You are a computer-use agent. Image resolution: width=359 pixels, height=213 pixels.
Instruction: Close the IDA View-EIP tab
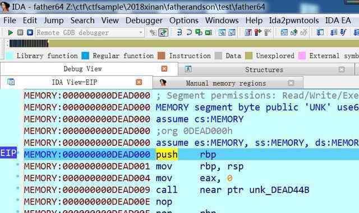point(139,82)
